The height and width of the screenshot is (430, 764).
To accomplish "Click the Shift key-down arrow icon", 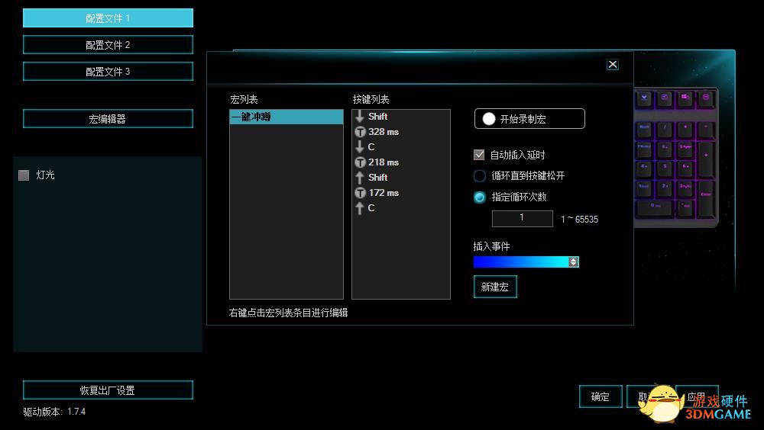I will [360, 116].
